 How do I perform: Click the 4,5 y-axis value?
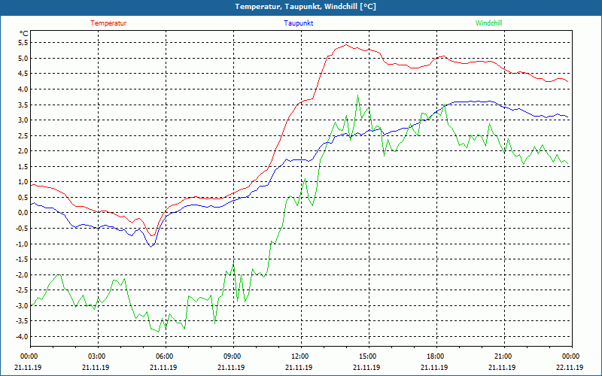pyautogui.click(x=23, y=74)
